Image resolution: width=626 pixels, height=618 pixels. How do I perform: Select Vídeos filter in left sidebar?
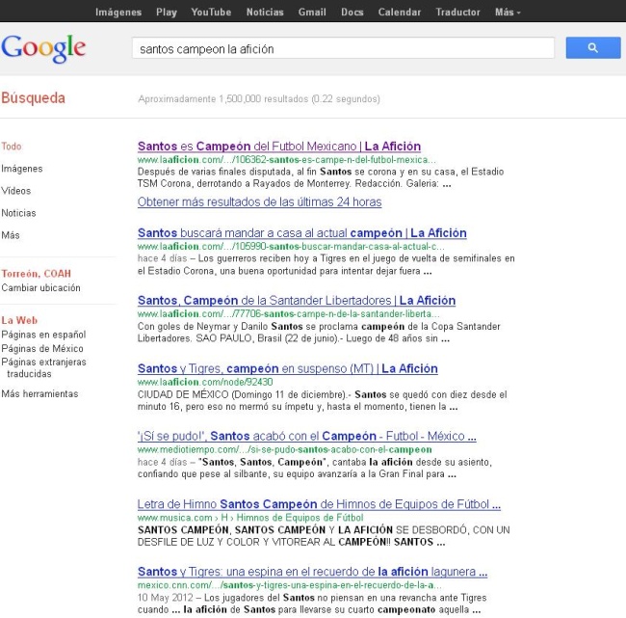coord(16,191)
